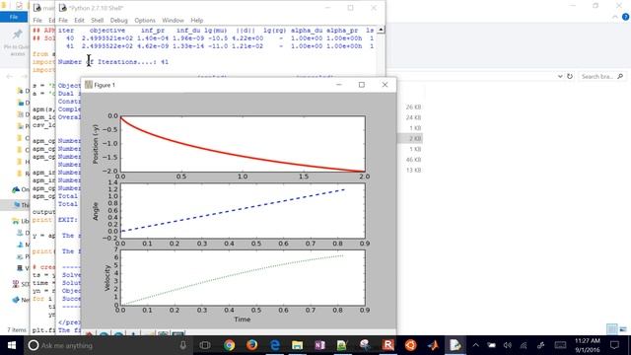Minimize the Figure 1 window
Screen dimensions: 631x355
coord(339,85)
